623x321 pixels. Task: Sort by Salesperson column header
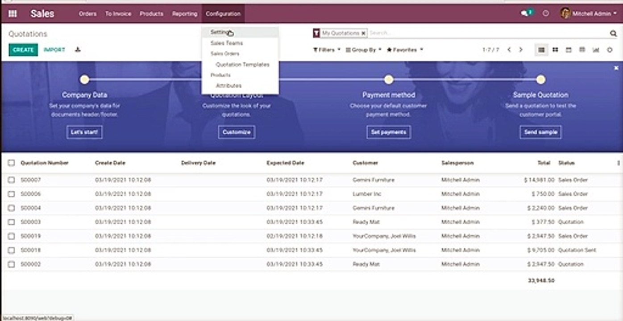pos(457,163)
